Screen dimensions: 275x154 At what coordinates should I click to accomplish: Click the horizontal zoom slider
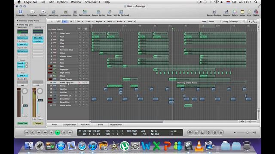pos(251,121)
